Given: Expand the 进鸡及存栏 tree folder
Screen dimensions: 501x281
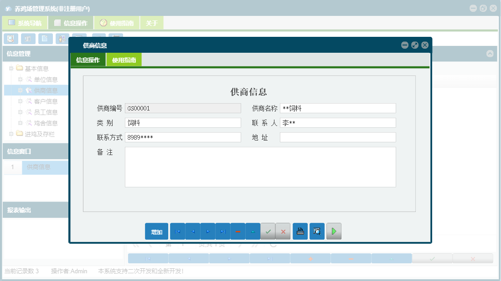Looking at the screenshot, I should pos(11,134).
